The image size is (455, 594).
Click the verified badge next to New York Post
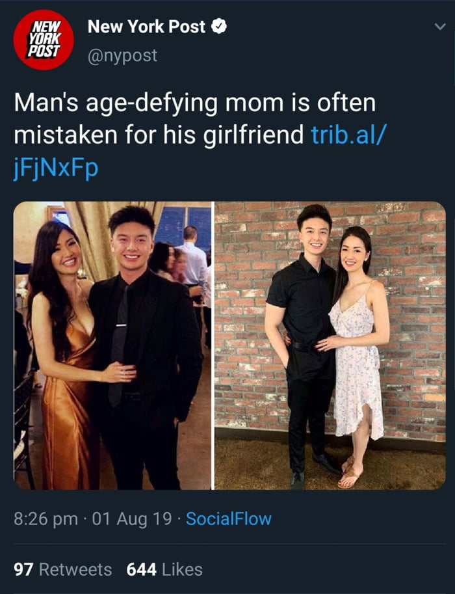tap(219, 26)
